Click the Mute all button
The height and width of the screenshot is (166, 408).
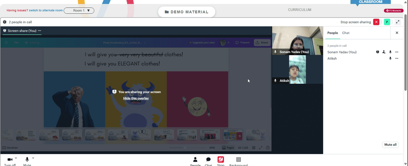pyautogui.click(x=390, y=144)
